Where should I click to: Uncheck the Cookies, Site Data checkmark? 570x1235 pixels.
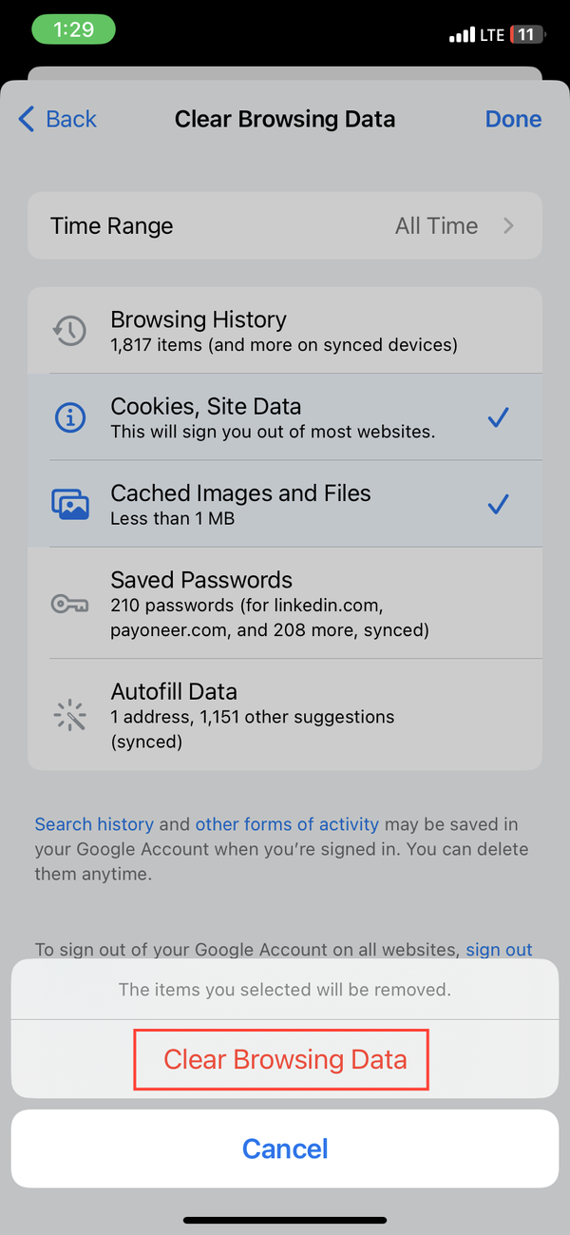click(498, 417)
